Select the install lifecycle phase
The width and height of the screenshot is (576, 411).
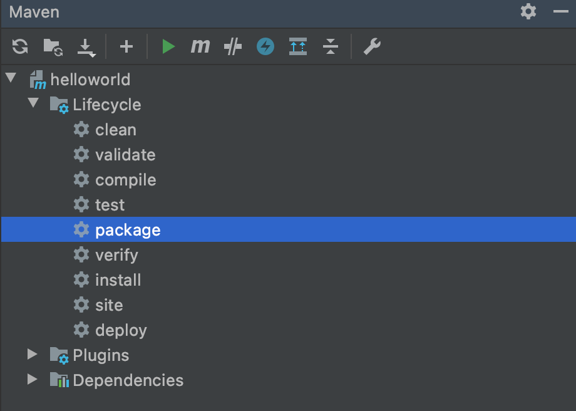[x=118, y=280]
